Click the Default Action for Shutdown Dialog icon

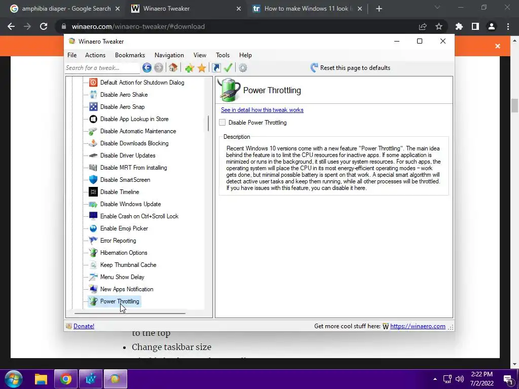coord(93,83)
